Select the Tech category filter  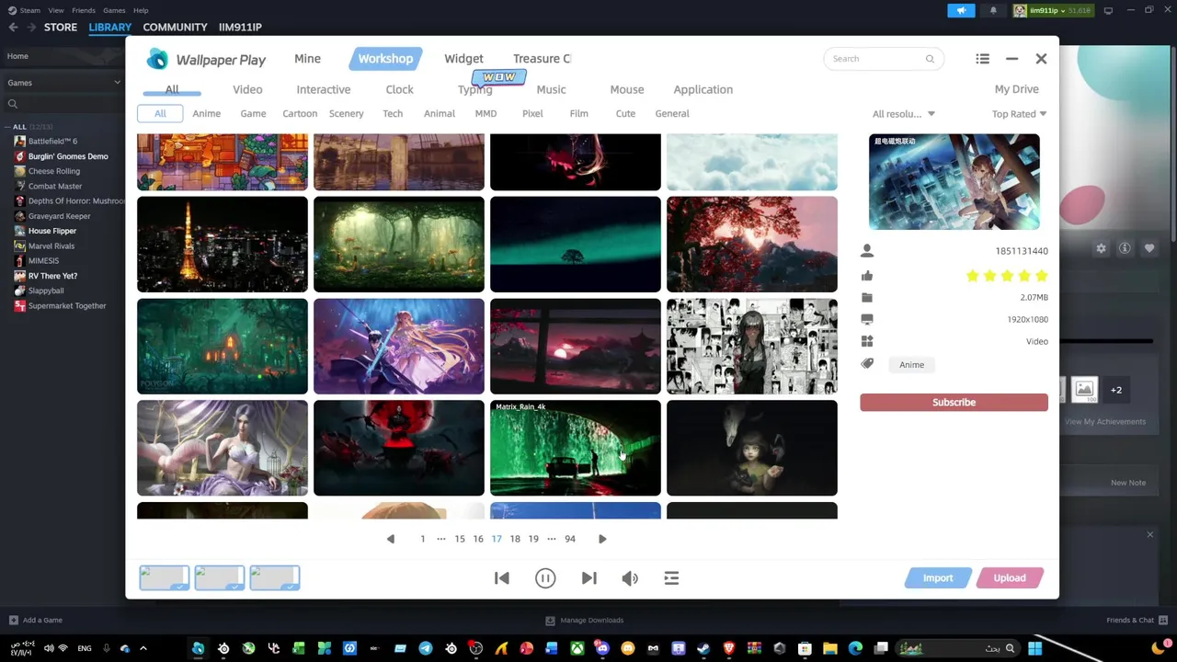click(x=393, y=113)
